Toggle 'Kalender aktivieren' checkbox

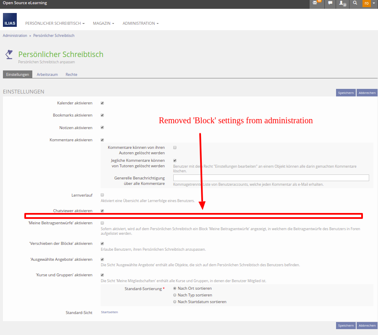coord(102,103)
